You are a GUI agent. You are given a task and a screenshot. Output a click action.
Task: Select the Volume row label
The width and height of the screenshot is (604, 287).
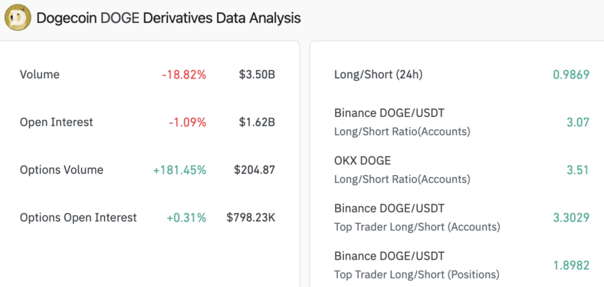tap(40, 75)
